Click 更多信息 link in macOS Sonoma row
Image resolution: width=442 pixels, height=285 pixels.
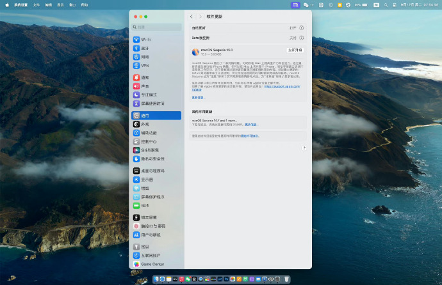click(251, 125)
